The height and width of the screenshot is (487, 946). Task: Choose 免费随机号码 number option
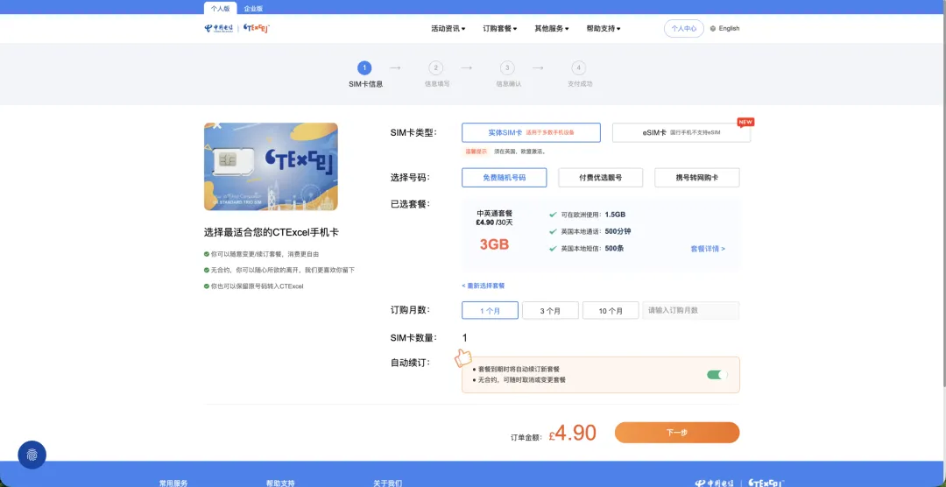pyautogui.click(x=505, y=178)
